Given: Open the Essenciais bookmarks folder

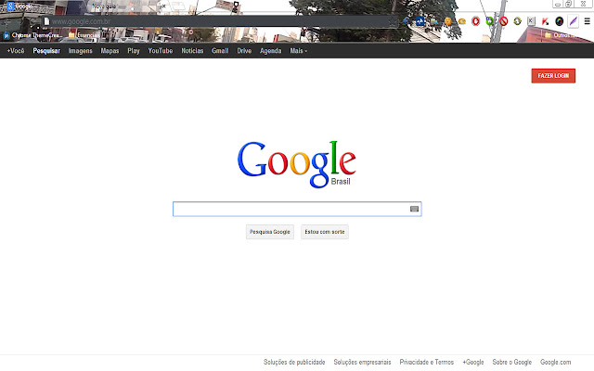Looking at the screenshot, I should click(x=84, y=35).
